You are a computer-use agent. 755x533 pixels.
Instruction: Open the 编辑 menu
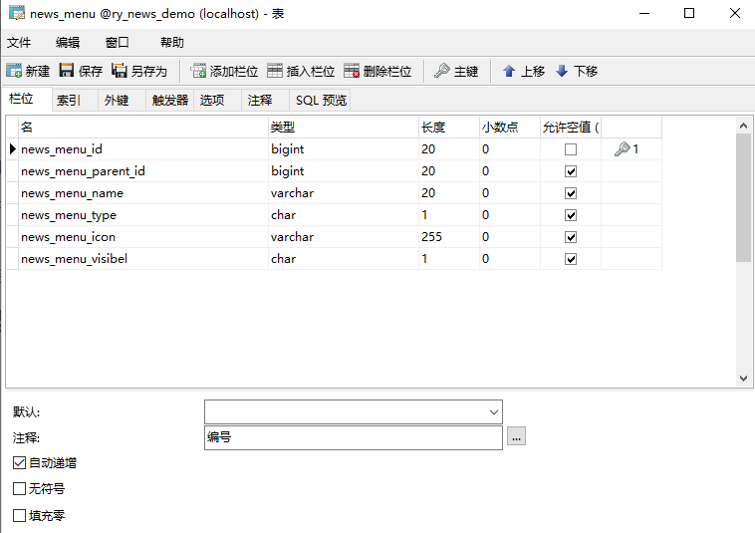click(x=68, y=43)
